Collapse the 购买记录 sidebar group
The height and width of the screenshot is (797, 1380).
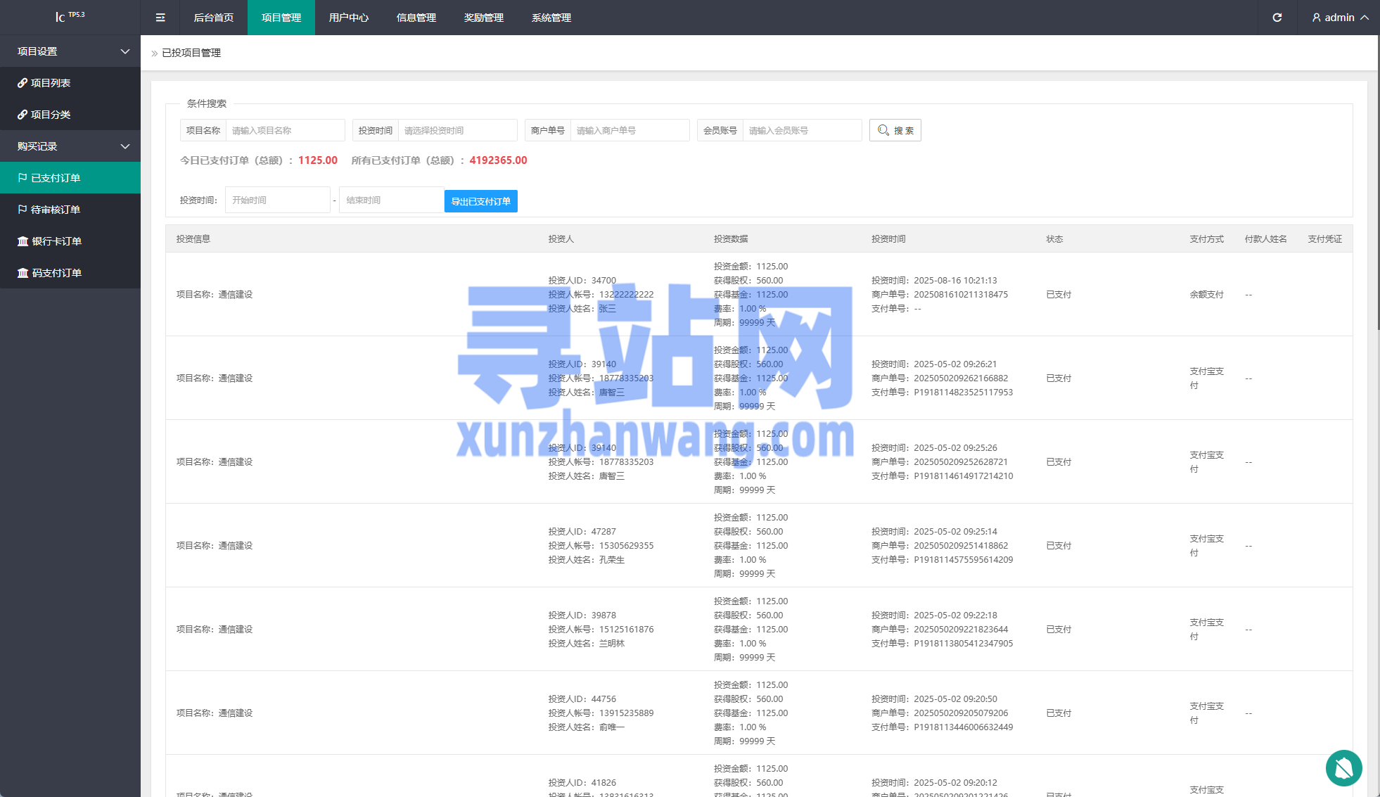click(70, 146)
